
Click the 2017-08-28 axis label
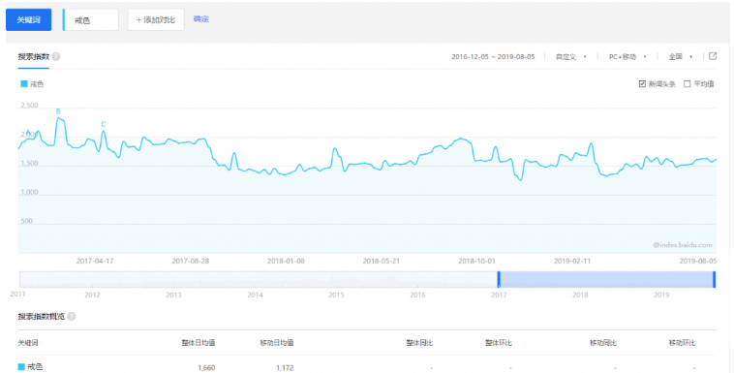(x=191, y=261)
